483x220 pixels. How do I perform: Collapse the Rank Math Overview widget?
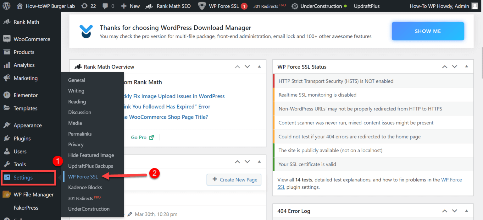click(x=259, y=67)
